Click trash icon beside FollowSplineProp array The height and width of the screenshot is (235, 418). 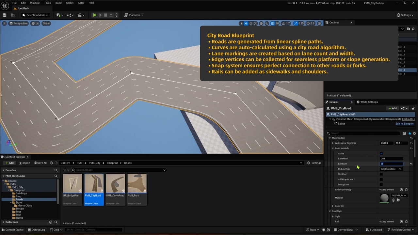click(x=406, y=190)
